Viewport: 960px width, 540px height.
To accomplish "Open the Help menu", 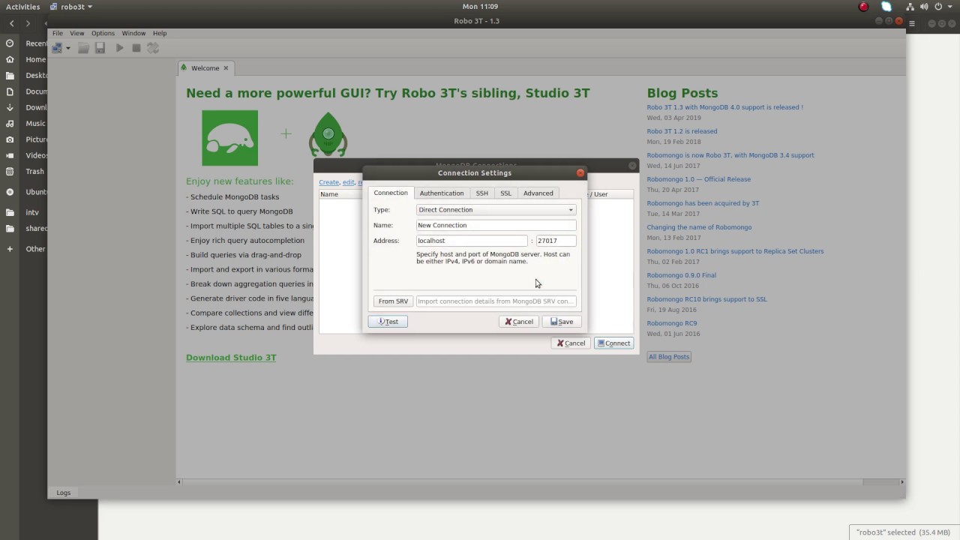I will [x=160, y=33].
